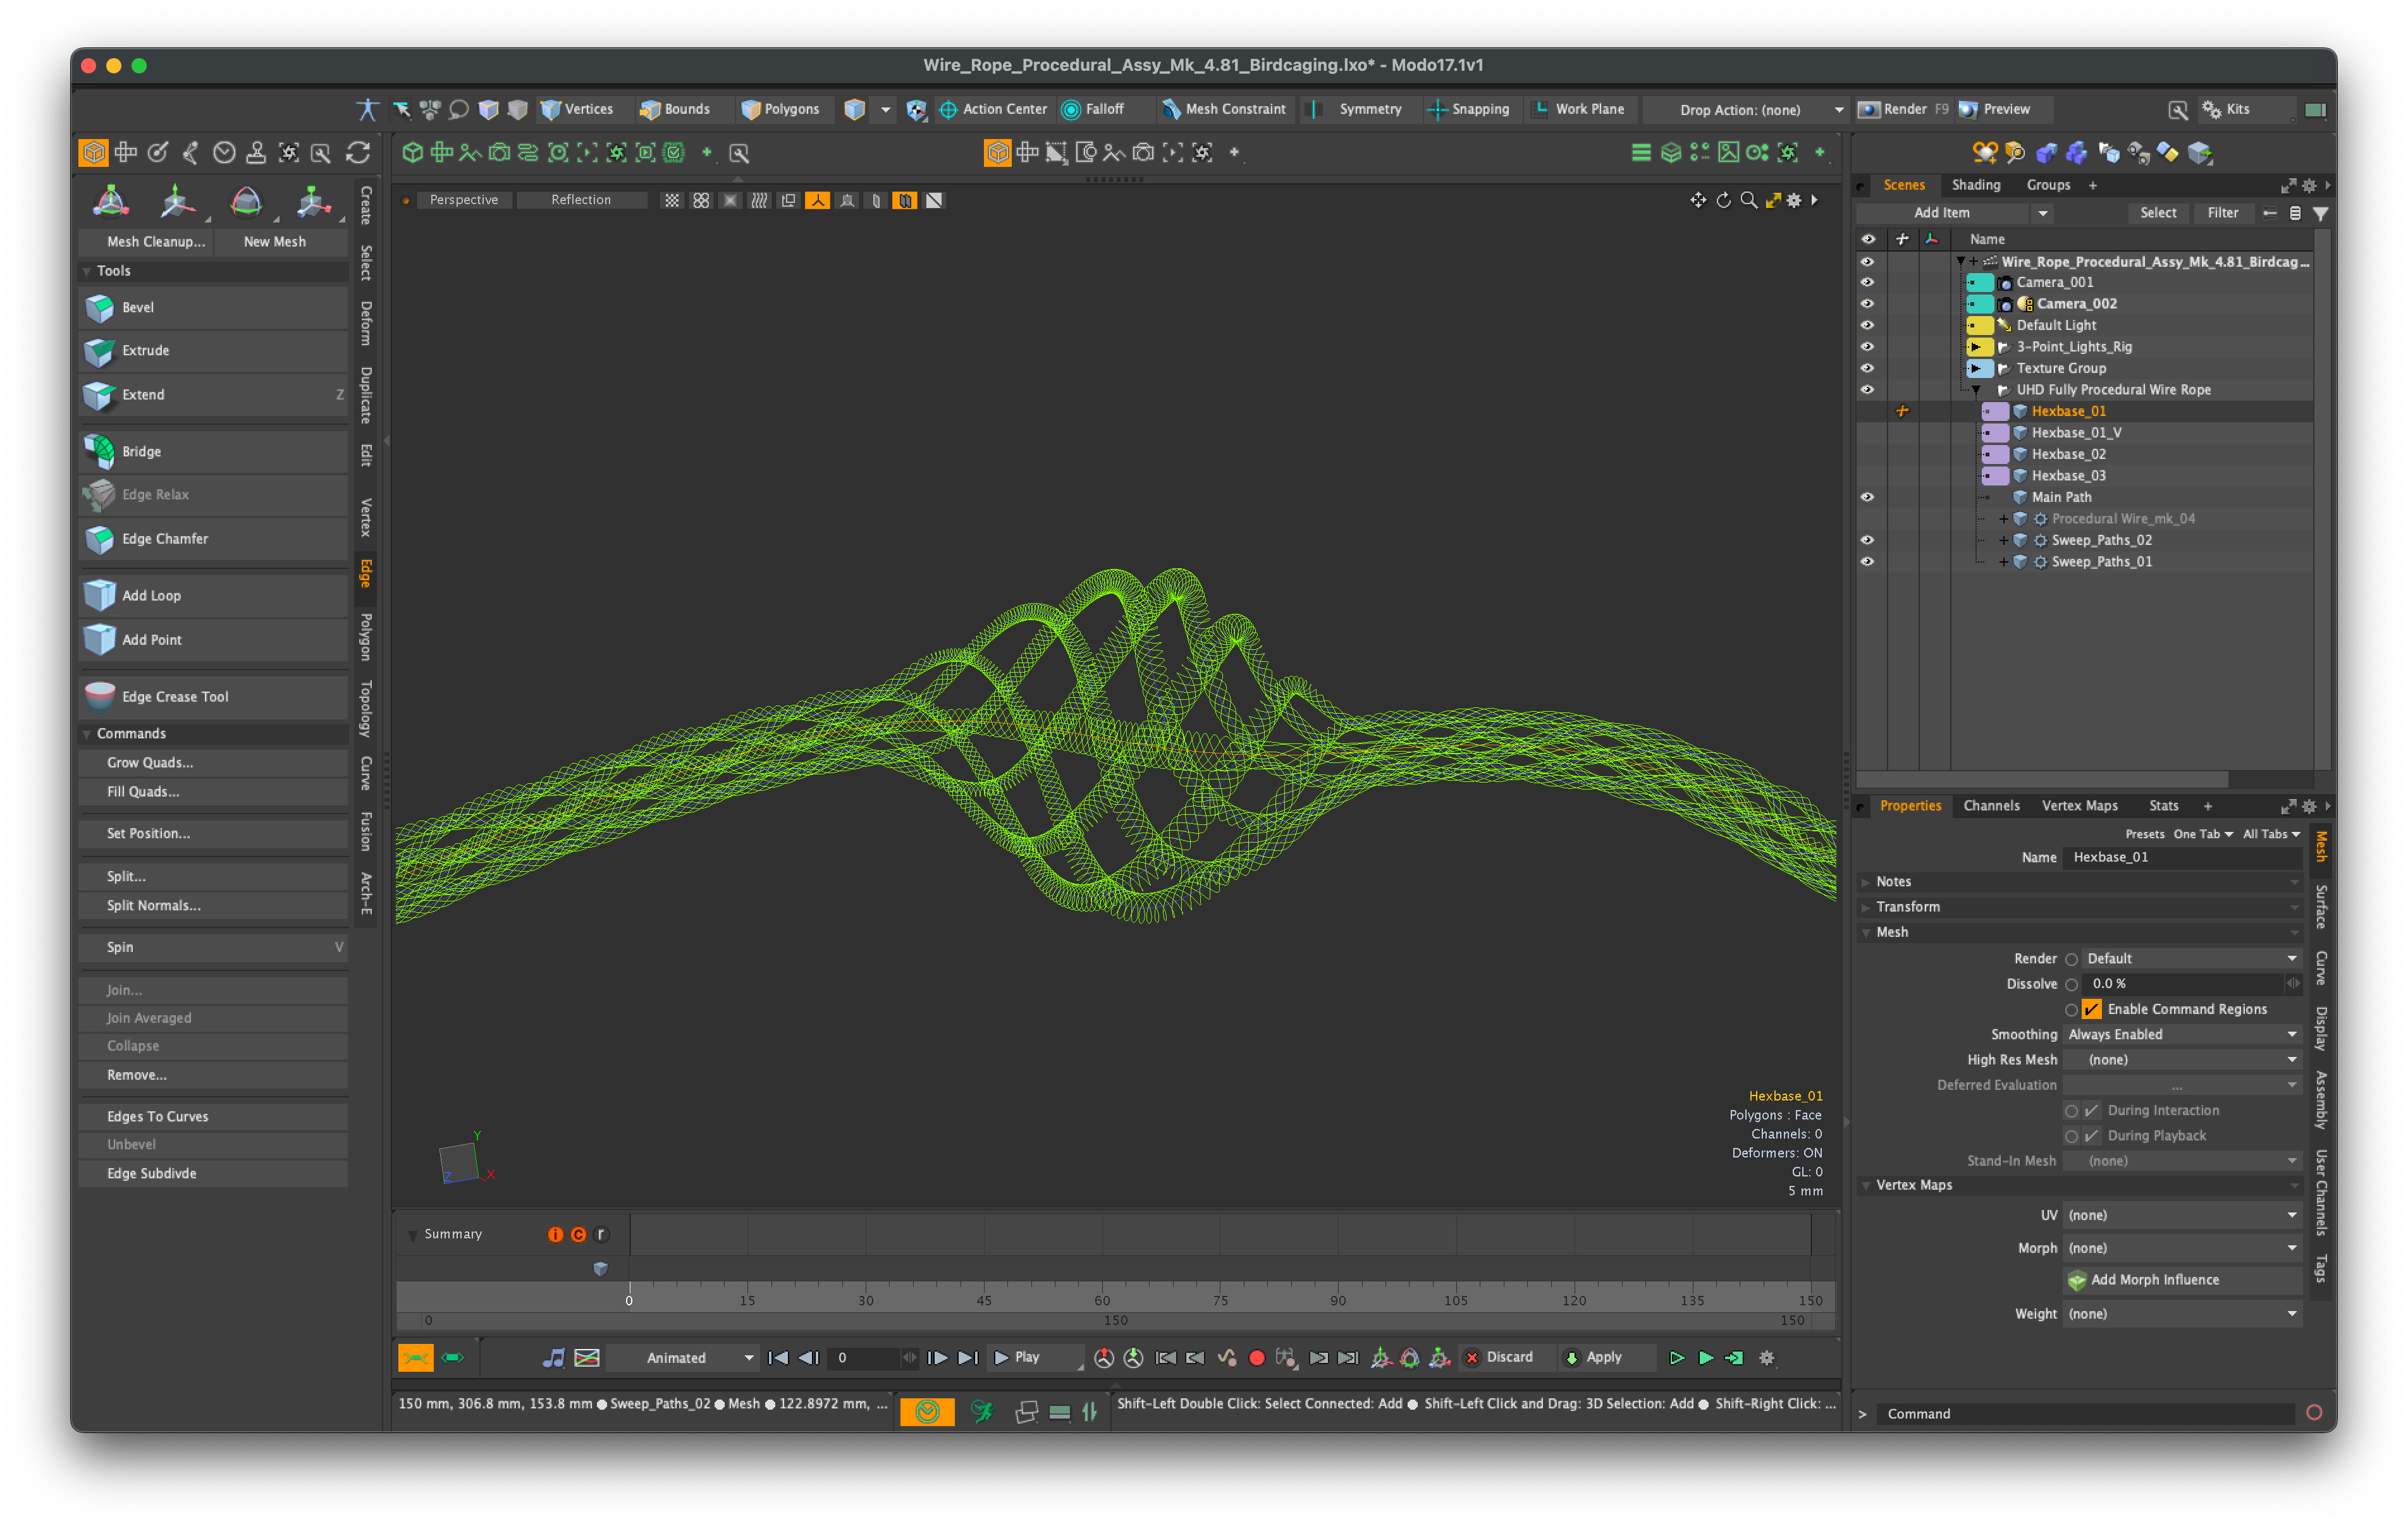Activate the Bridge tool
This screenshot has width=2408, height=1526.
(213, 452)
